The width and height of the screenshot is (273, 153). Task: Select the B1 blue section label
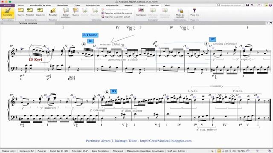coord(90,41)
